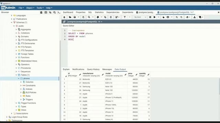This screenshot has width=220, height=123.
Task: Click the Save File icon
Action: [75, 17]
